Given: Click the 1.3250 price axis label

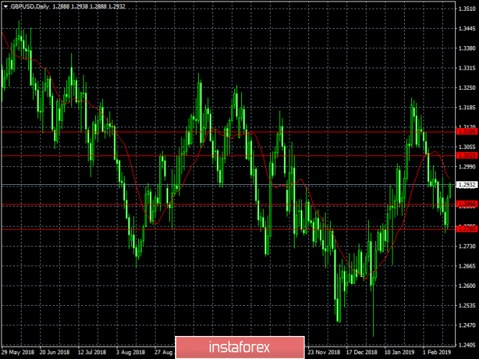Looking at the screenshot, I should tap(467, 88).
